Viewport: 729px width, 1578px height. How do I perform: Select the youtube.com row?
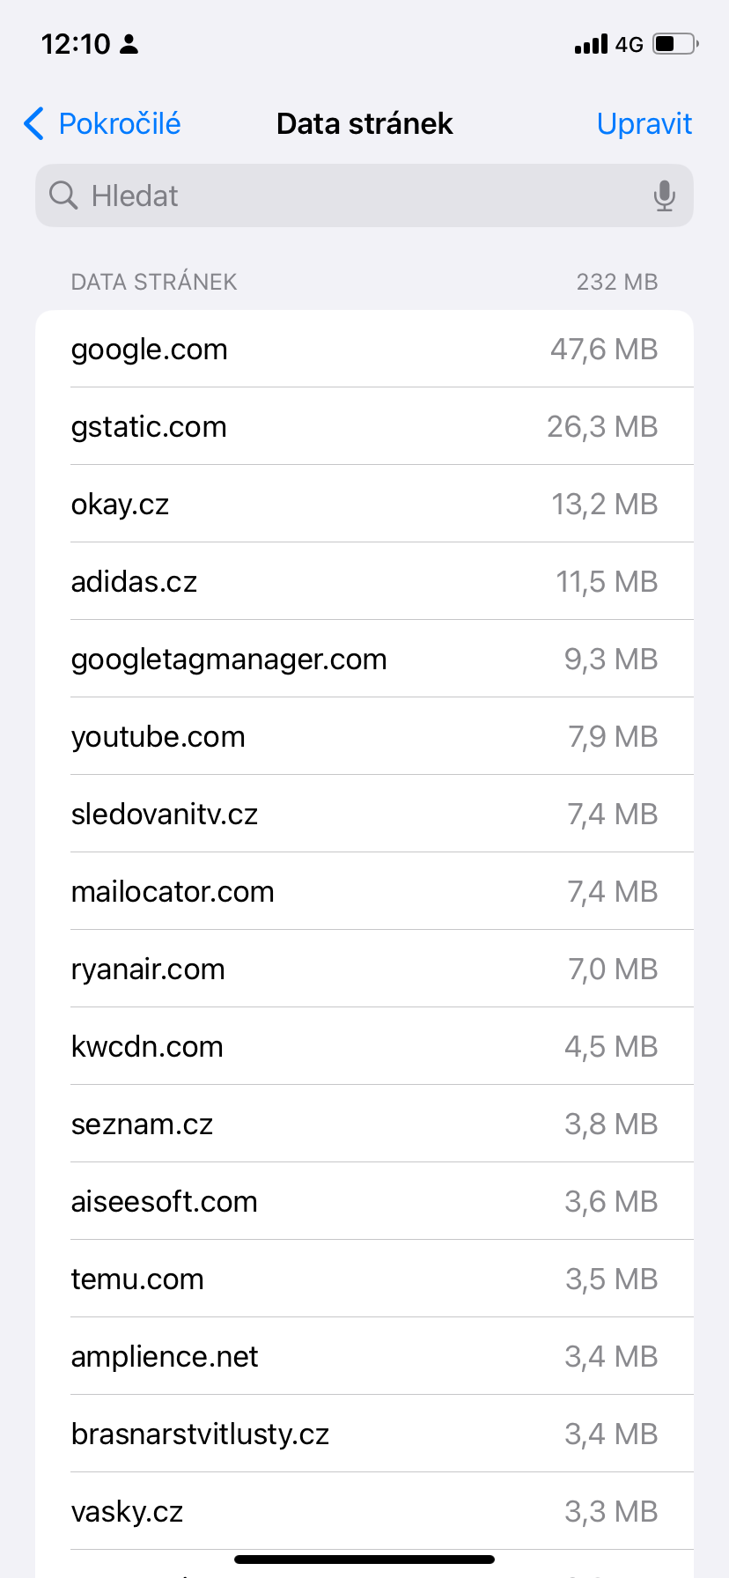(x=364, y=737)
